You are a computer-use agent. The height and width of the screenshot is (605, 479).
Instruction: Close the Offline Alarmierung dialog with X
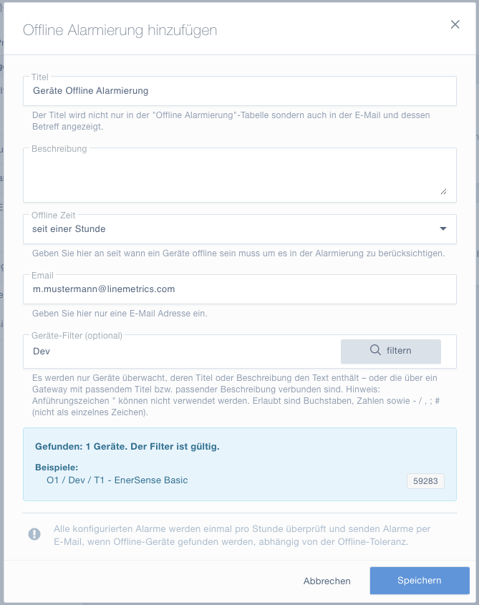pyautogui.click(x=455, y=24)
